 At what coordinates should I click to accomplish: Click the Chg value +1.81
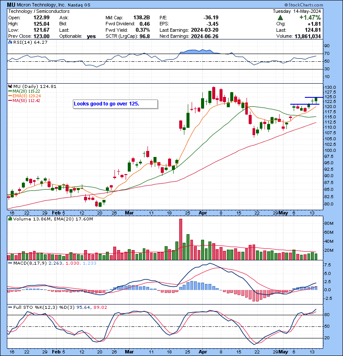coord(314,24)
